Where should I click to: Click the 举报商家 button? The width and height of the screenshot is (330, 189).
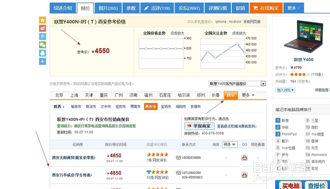coord(199,126)
